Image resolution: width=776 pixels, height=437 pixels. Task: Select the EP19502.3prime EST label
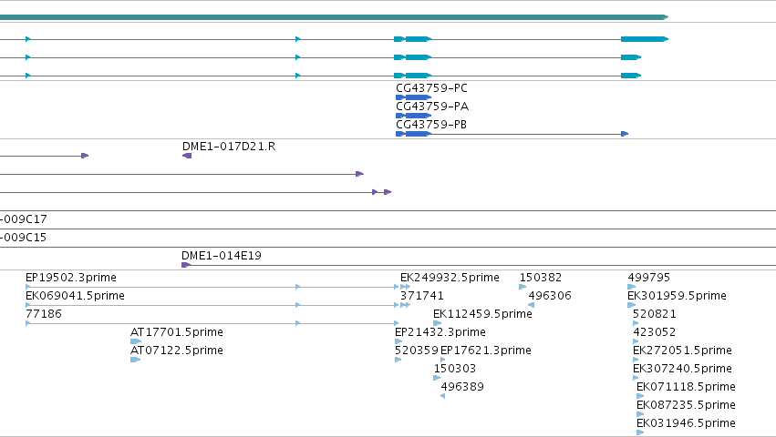[x=71, y=278]
